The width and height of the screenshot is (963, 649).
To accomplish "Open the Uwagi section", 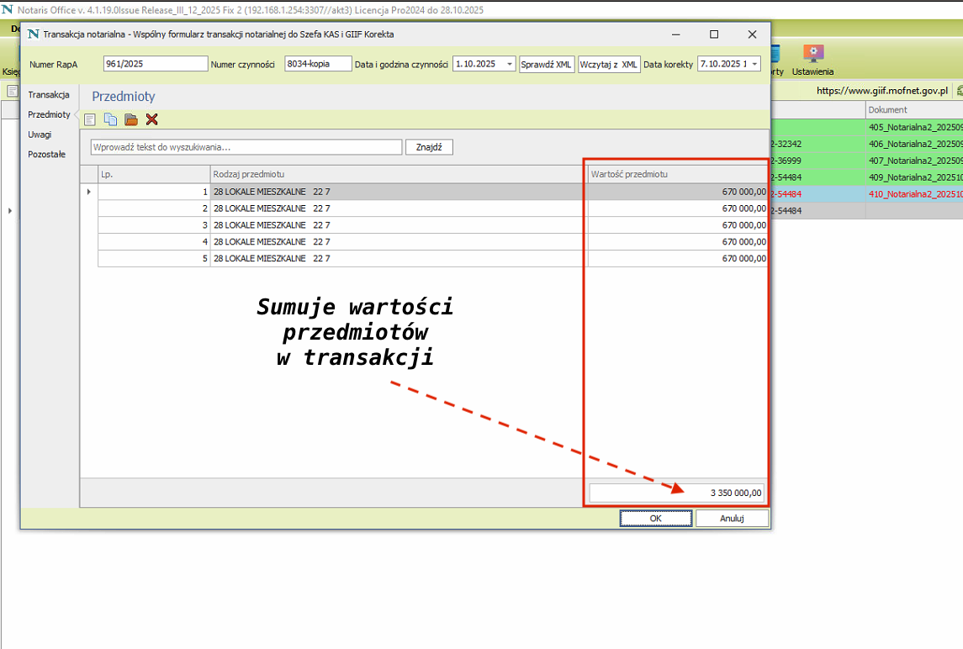I will pyautogui.click(x=40, y=135).
